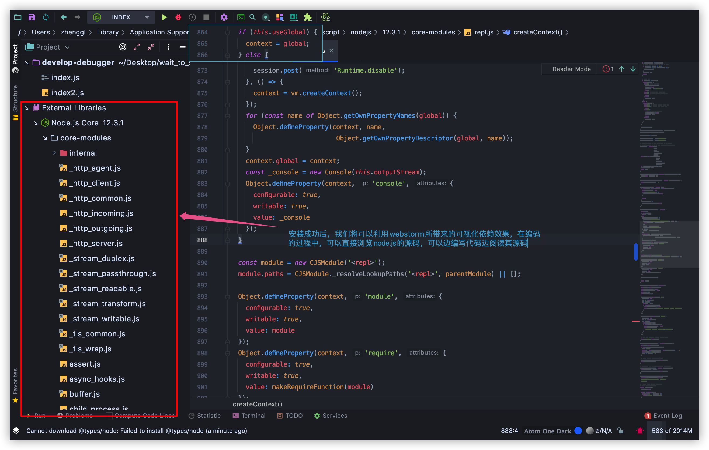
Task: Click the green puzzle plugin icon
Action: [x=308, y=17]
